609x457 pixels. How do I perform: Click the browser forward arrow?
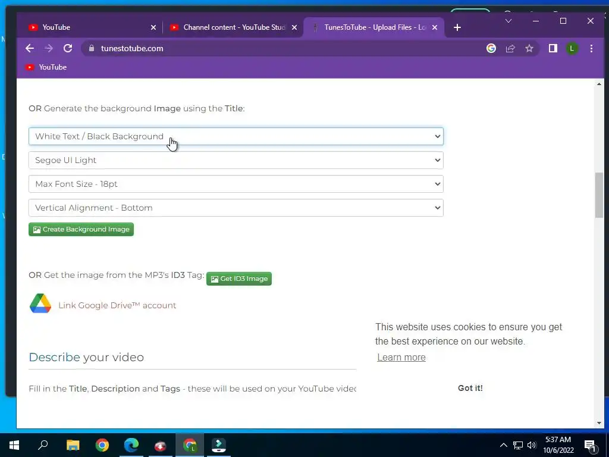(x=49, y=48)
